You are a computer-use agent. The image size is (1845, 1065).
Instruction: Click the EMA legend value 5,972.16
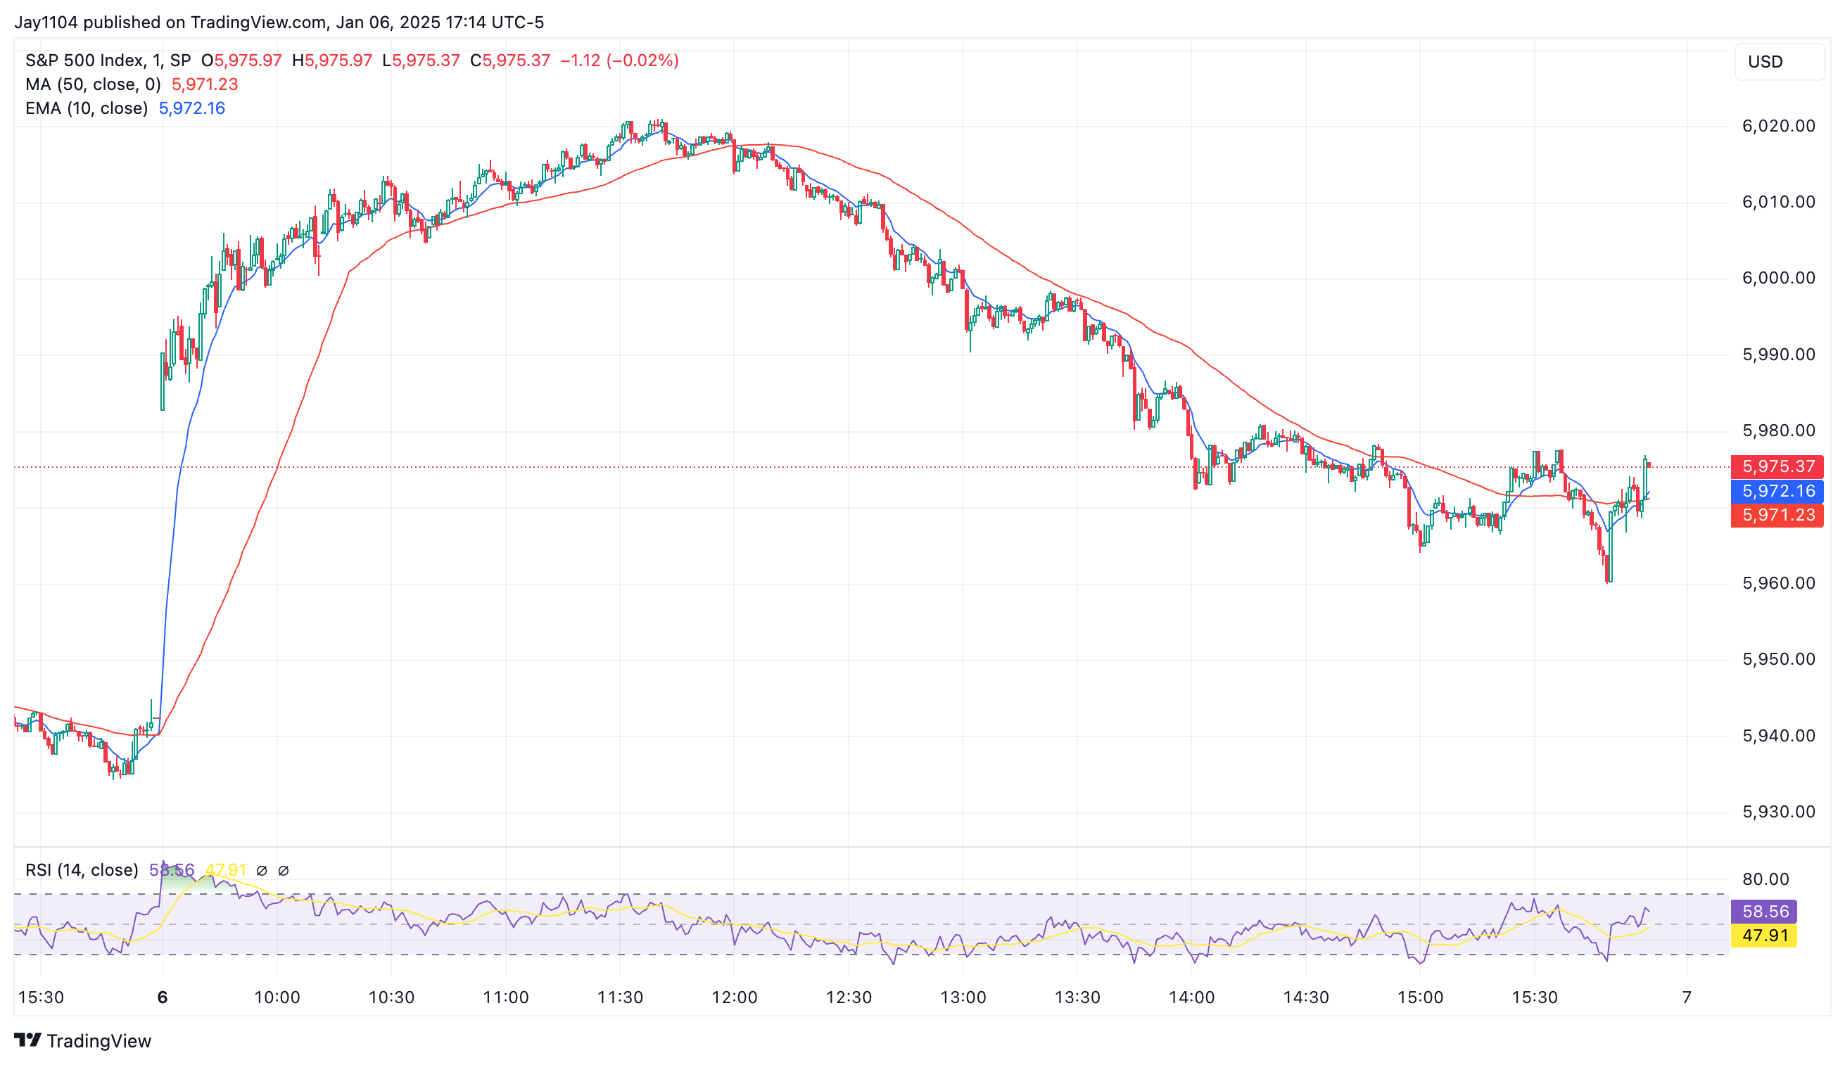[x=191, y=108]
